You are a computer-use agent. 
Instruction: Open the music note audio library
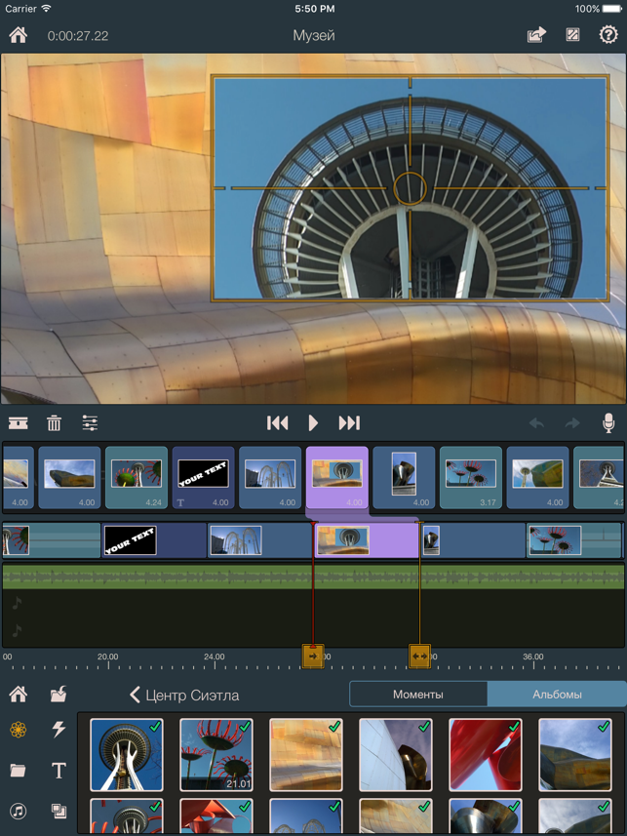tap(19, 811)
